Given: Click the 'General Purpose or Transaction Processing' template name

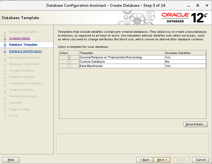Looking at the screenshot, I should (111, 57).
